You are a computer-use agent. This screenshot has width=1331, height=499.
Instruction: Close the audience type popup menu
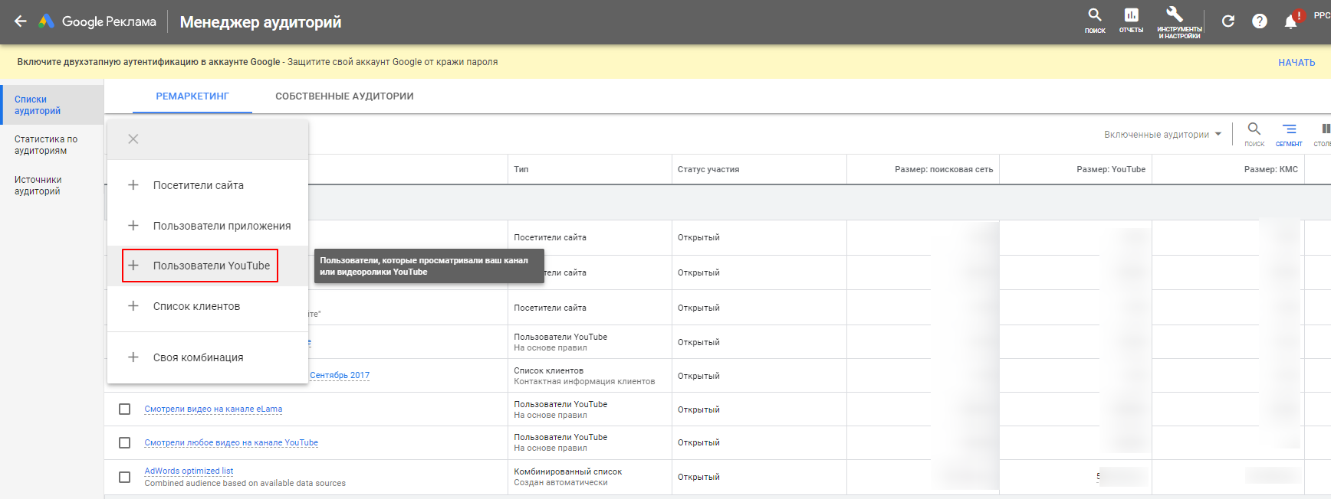tap(133, 139)
